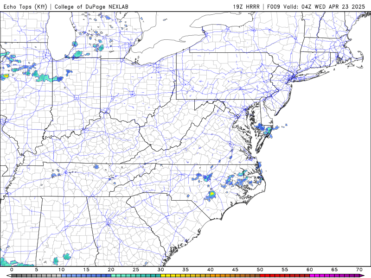371x278 pixels.
Task: Click the "5" label on the color scale
Action: point(37,270)
